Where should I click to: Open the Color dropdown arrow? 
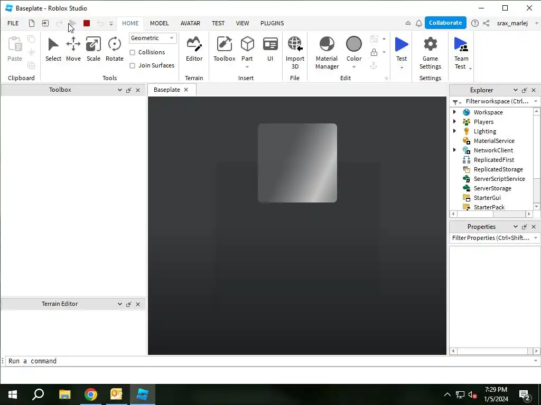coord(354,67)
